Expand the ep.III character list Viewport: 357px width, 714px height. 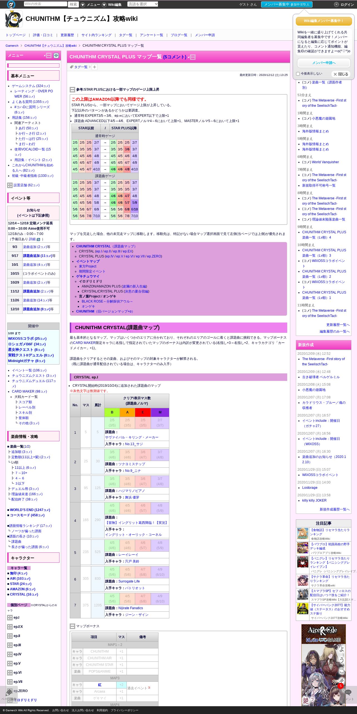tap(10, 645)
